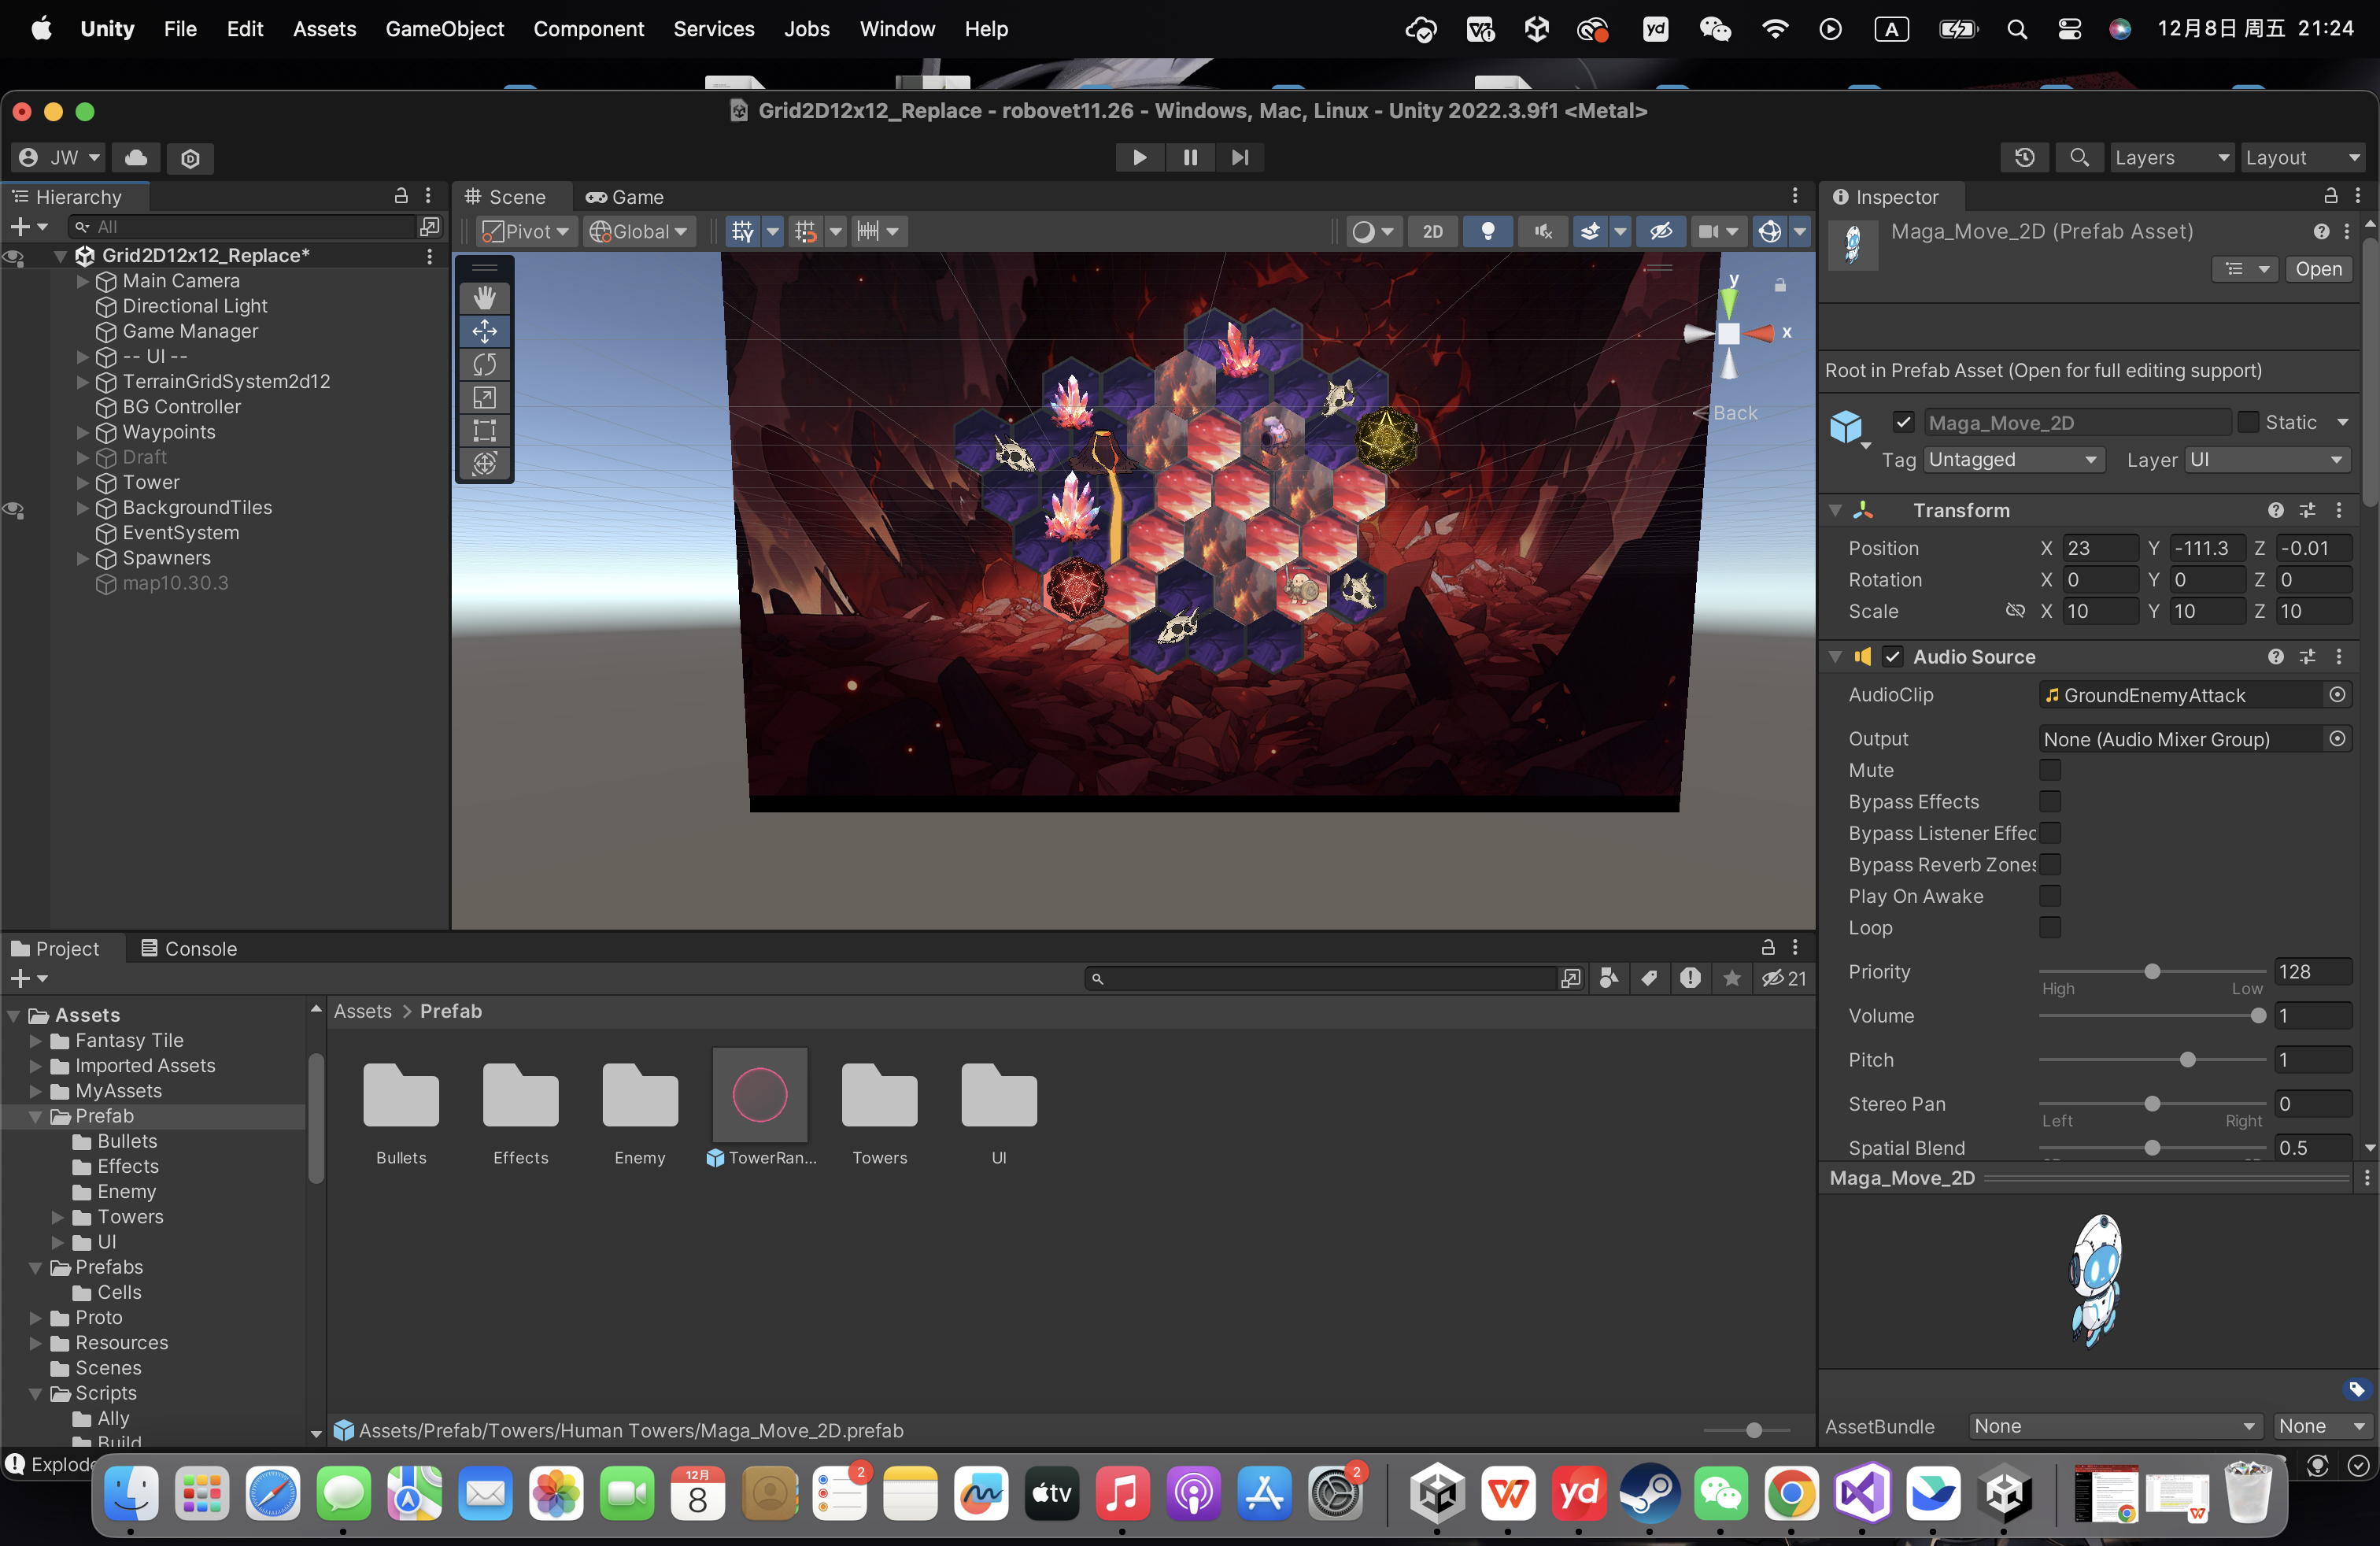The width and height of the screenshot is (2380, 1546).
Task: Open the Layers dropdown
Action: [2171, 157]
